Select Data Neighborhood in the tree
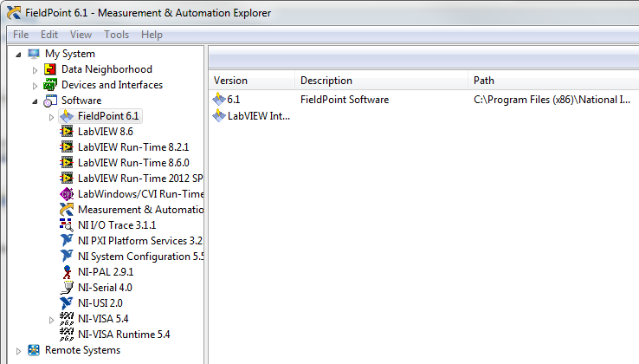The width and height of the screenshot is (639, 364). [x=106, y=69]
